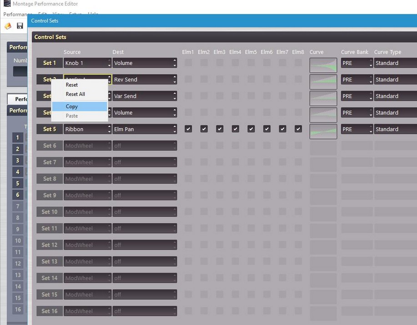Click the save floppy disk icon
Viewport: 417px width, 325px height.
tap(20, 26)
